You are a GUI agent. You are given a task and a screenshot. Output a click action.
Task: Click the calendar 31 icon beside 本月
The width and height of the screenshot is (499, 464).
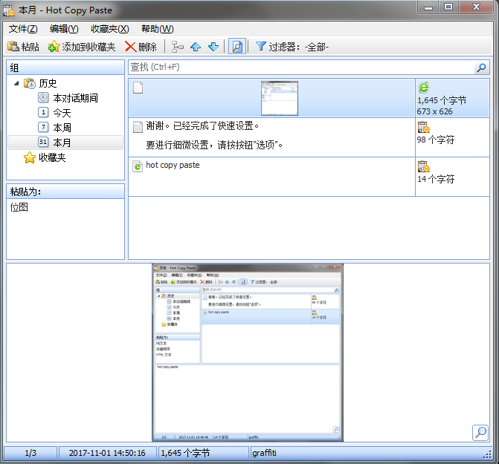[x=43, y=142]
